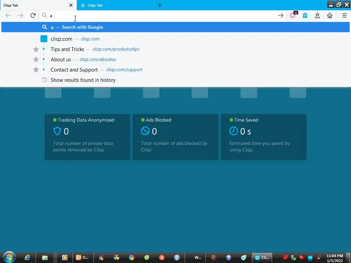351x263 pixels.
Task: Open the Contact and Support suggestion
Action: click(175, 70)
